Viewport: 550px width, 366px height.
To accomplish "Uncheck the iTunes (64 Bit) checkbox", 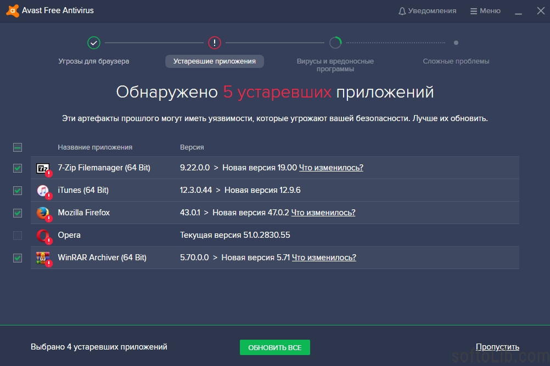I will click(x=18, y=191).
